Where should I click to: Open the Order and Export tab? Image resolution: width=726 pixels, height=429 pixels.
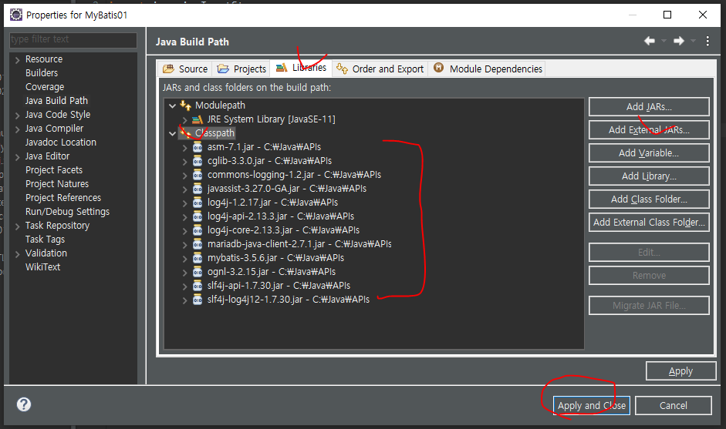pyautogui.click(x=380, y=69)
